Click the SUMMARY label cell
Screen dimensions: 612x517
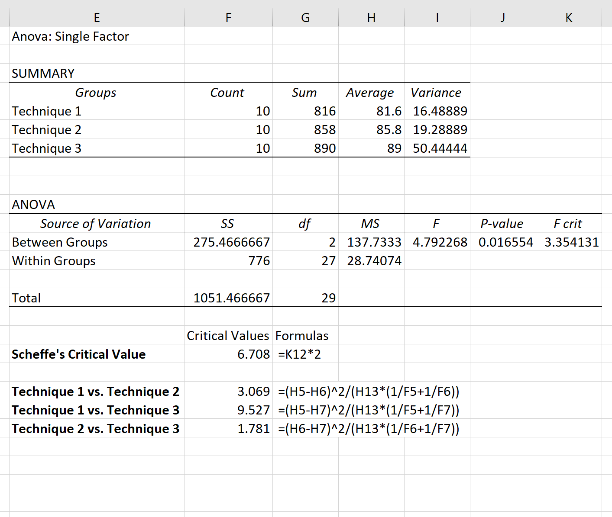(x=97, y=73)
